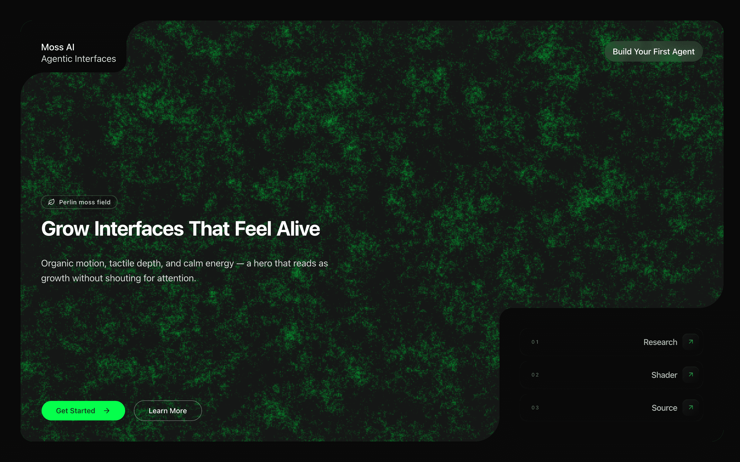The width and height of the screenshot is (740, 462).
Task: Click the Perlin moss field badge text
Action: [85, 202]
